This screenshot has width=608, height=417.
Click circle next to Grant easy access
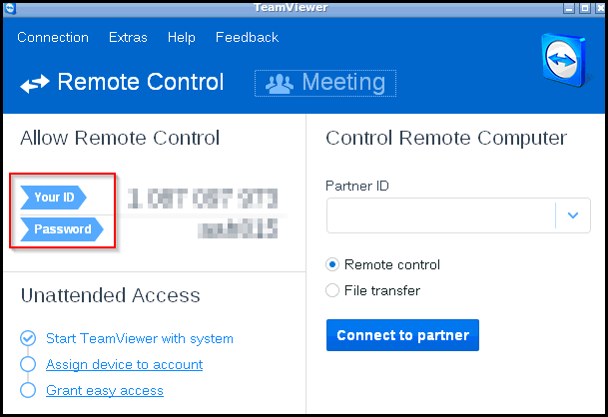pos(28,390)
